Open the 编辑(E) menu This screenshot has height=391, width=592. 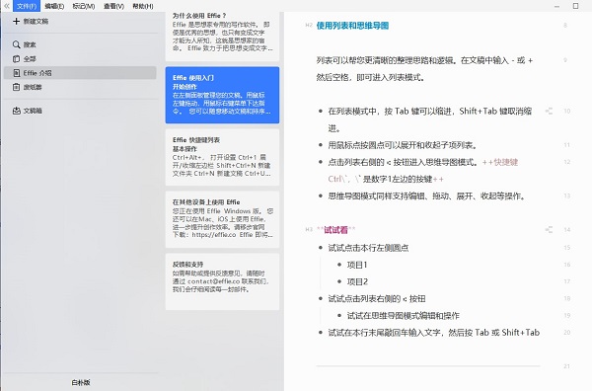(54, 6)
